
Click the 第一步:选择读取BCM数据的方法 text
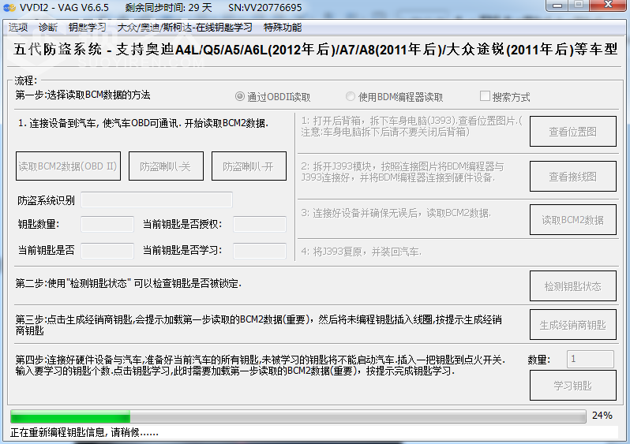point(83,95)
